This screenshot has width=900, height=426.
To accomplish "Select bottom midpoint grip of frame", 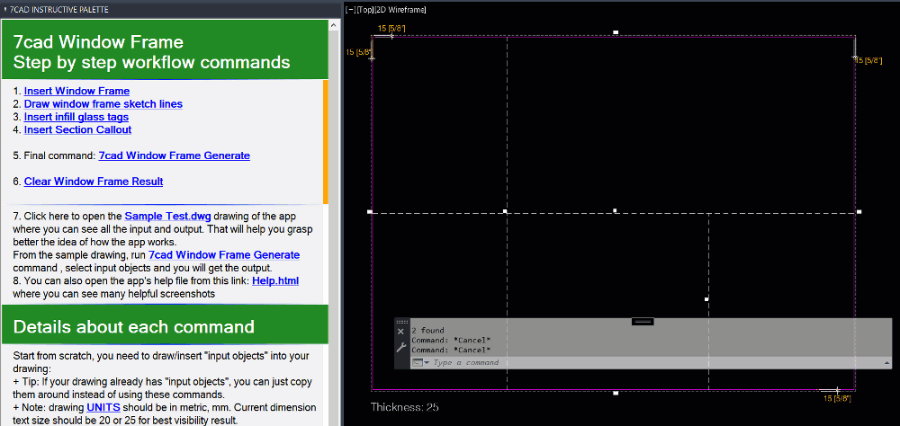I will tap(616, 393).
